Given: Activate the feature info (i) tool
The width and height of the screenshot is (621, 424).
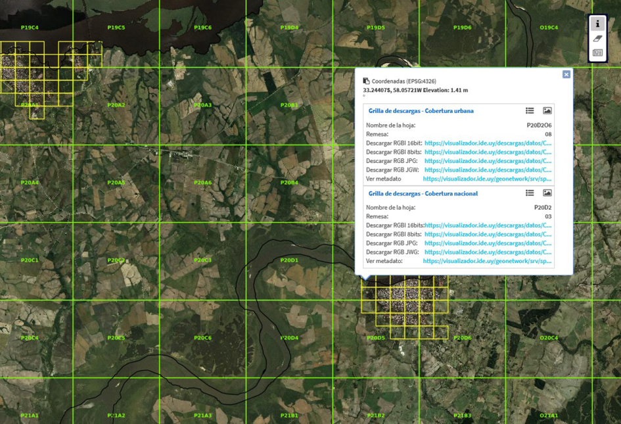Looking at the screenshot, I should tap(597, 24).
